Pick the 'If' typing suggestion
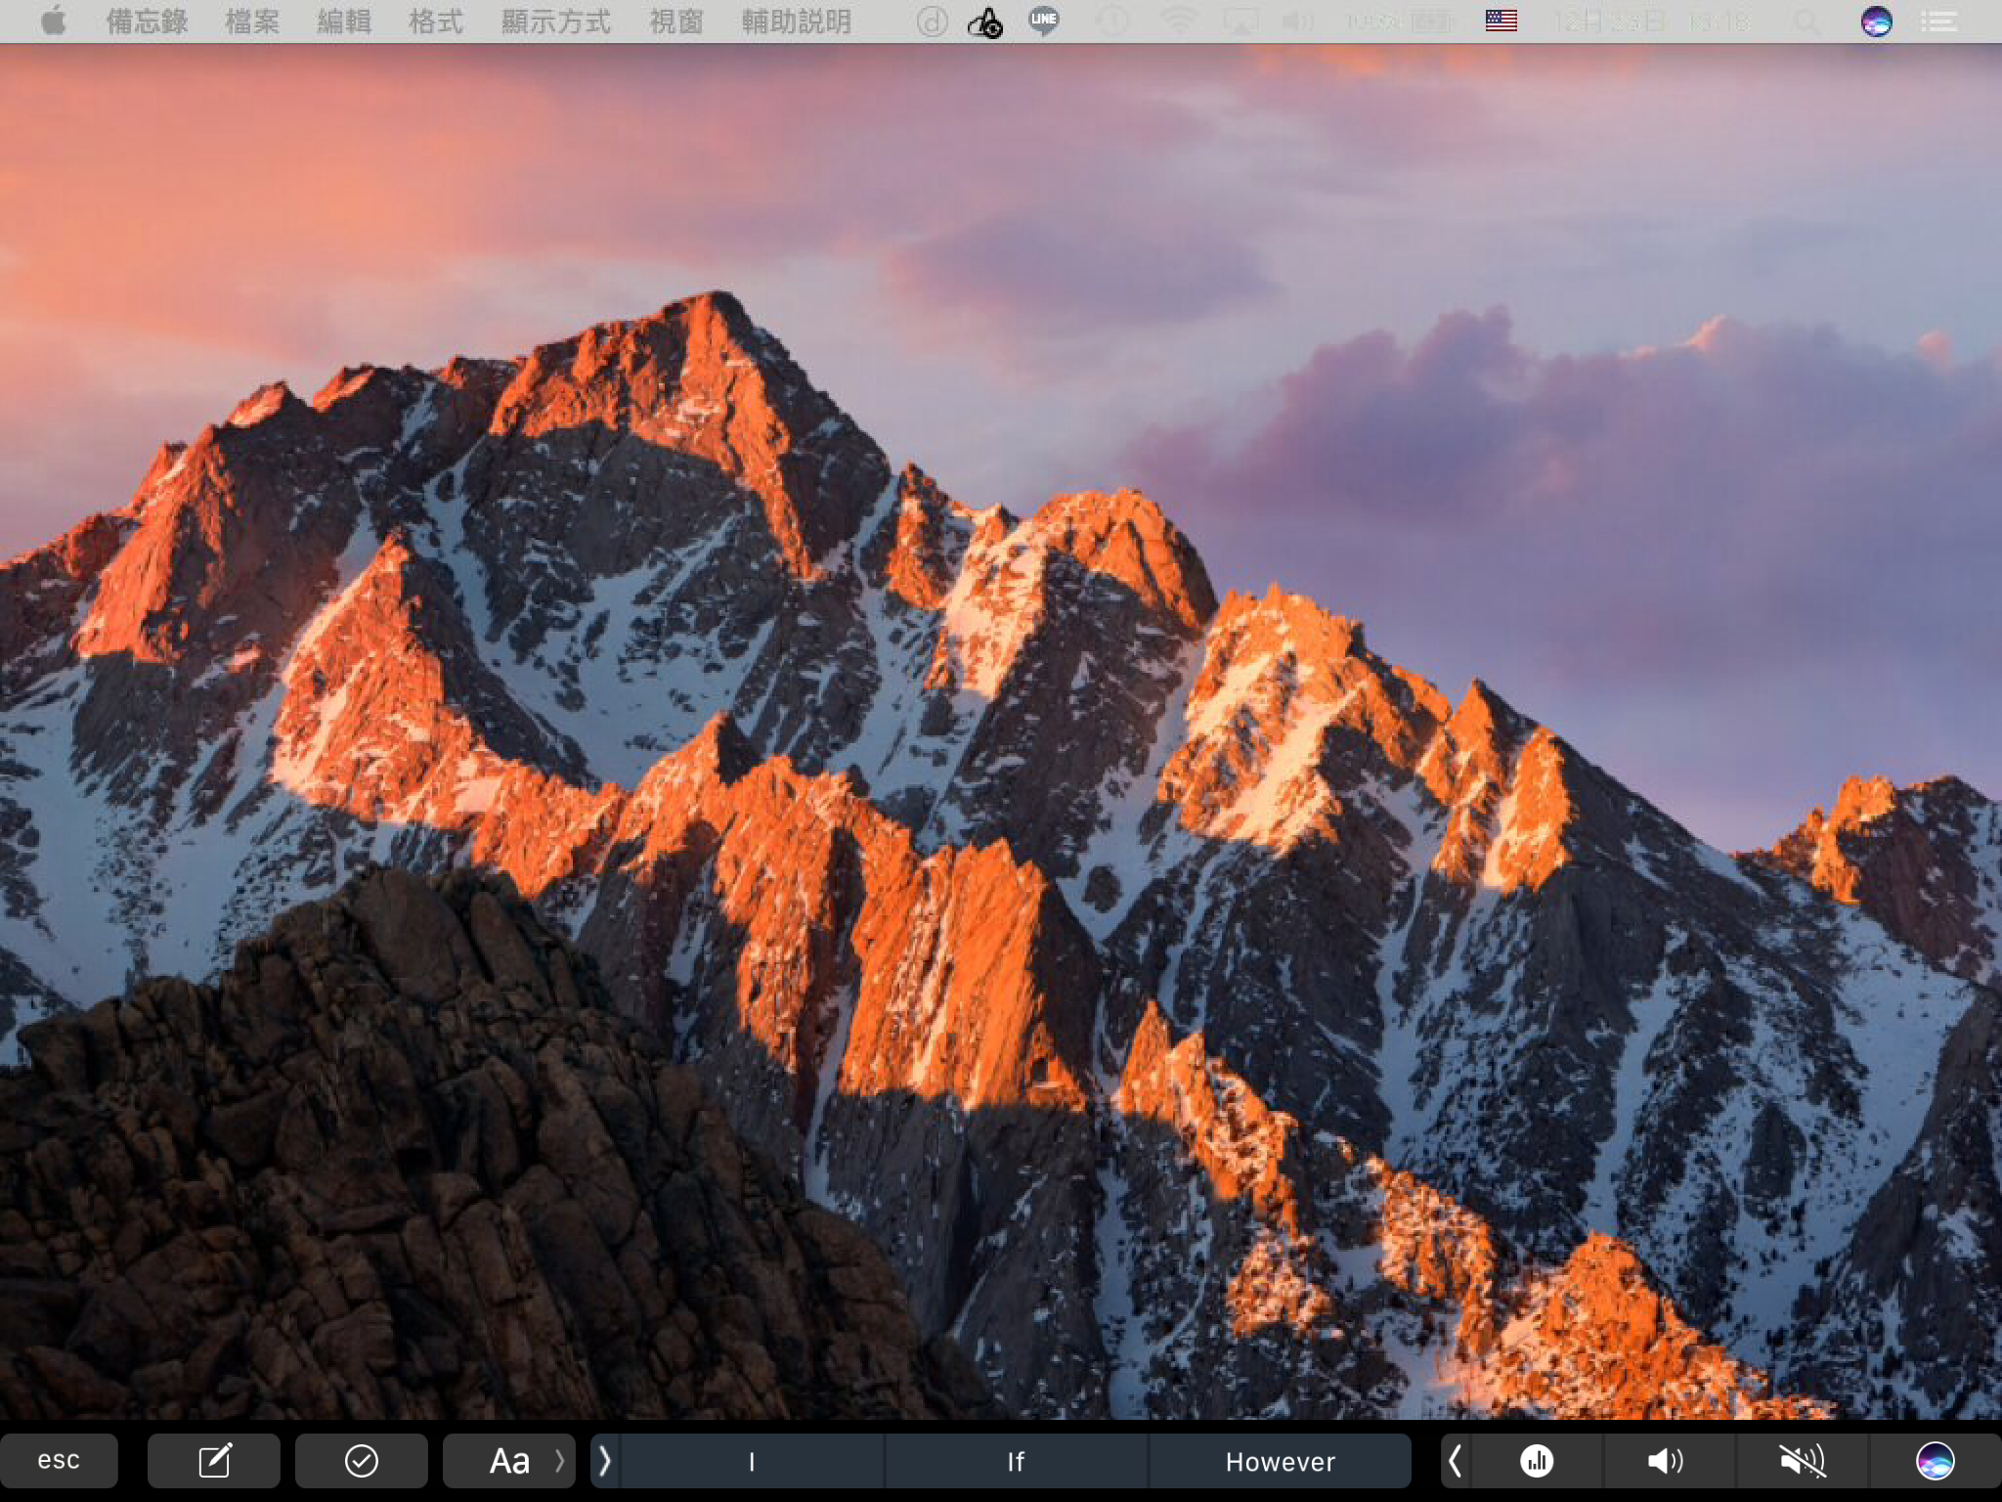Screen dimensions: 2002x1502 (x=1016, y=1461)
